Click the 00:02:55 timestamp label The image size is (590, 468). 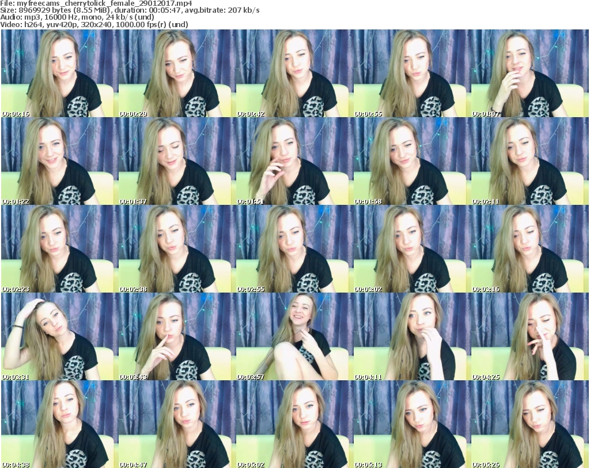[251, 289]
